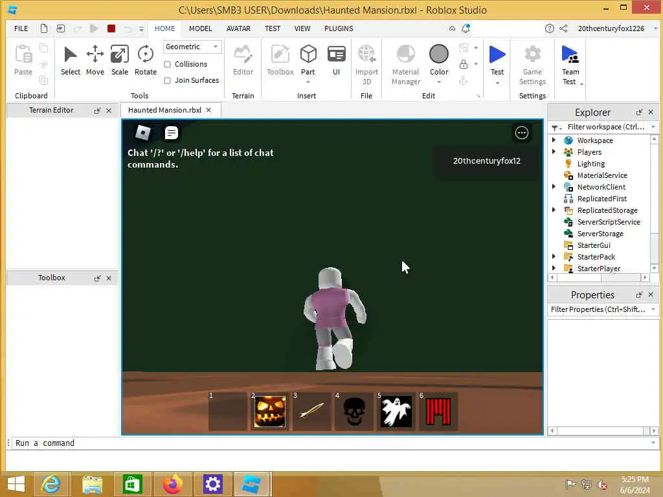Open the Material Manager

point(405,64)
